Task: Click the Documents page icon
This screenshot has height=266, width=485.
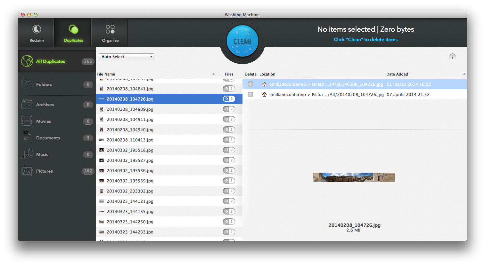Action: click(x=27, y=137)
